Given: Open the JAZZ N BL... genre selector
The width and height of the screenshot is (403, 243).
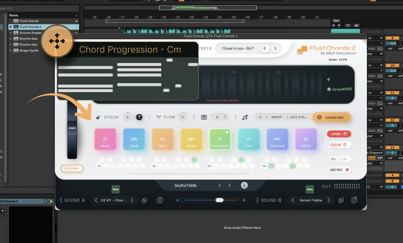Looking at the screenshot, I should [299, 117].
